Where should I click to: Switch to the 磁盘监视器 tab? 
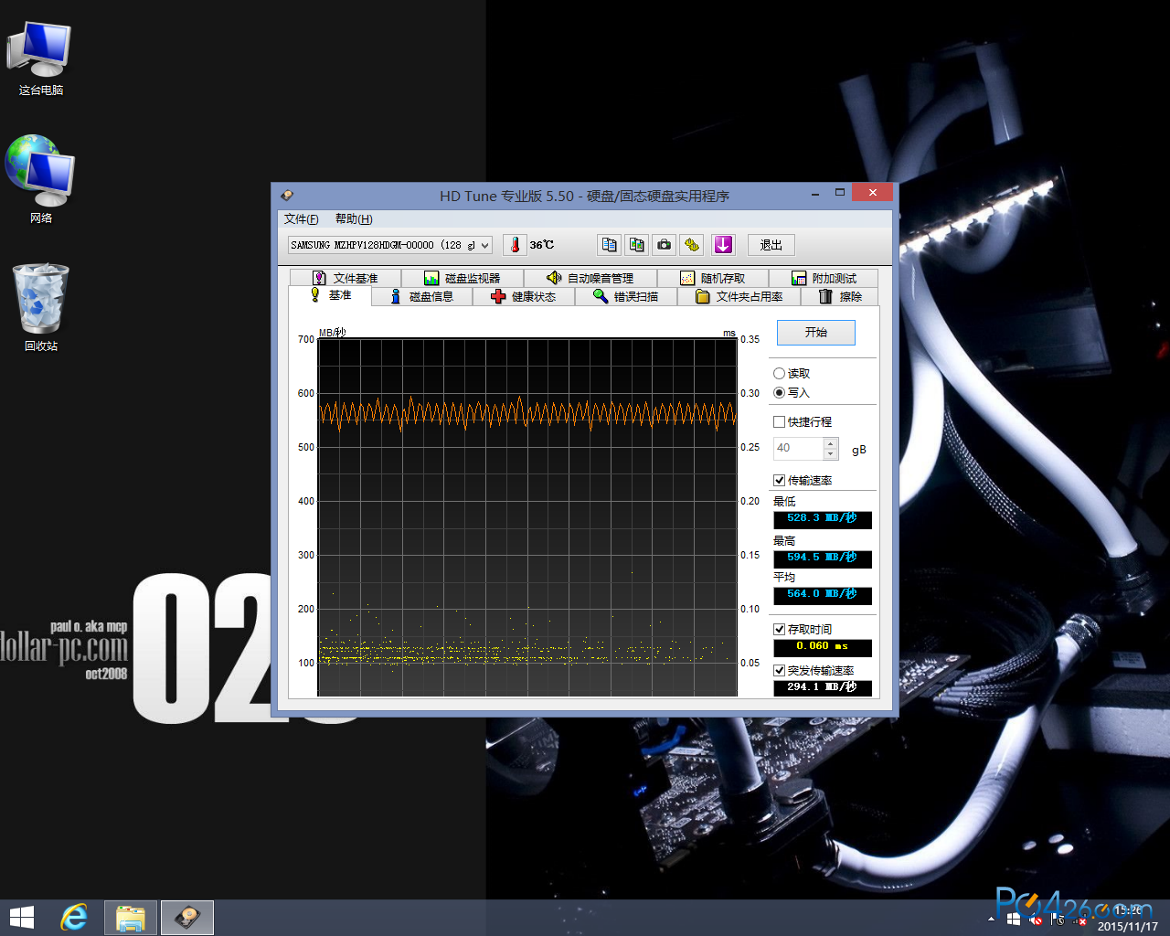(462, 278)
